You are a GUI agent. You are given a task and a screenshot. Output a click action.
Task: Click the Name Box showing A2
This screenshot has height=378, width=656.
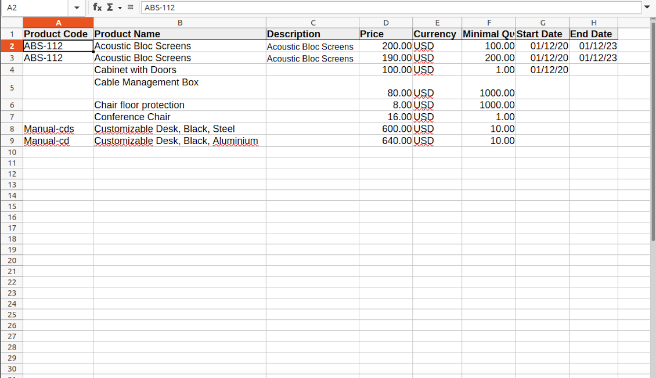coord(34,8)
